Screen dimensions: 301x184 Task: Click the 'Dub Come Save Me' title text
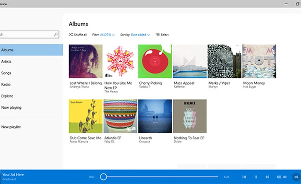pyautogui.click(x=86, y=138)
